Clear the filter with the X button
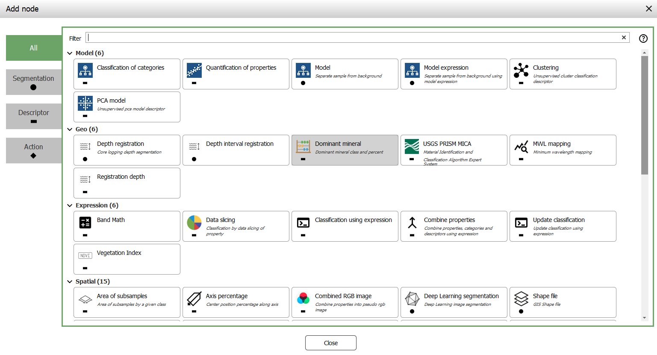Screen dimensions: 657x355 point(624,38)
